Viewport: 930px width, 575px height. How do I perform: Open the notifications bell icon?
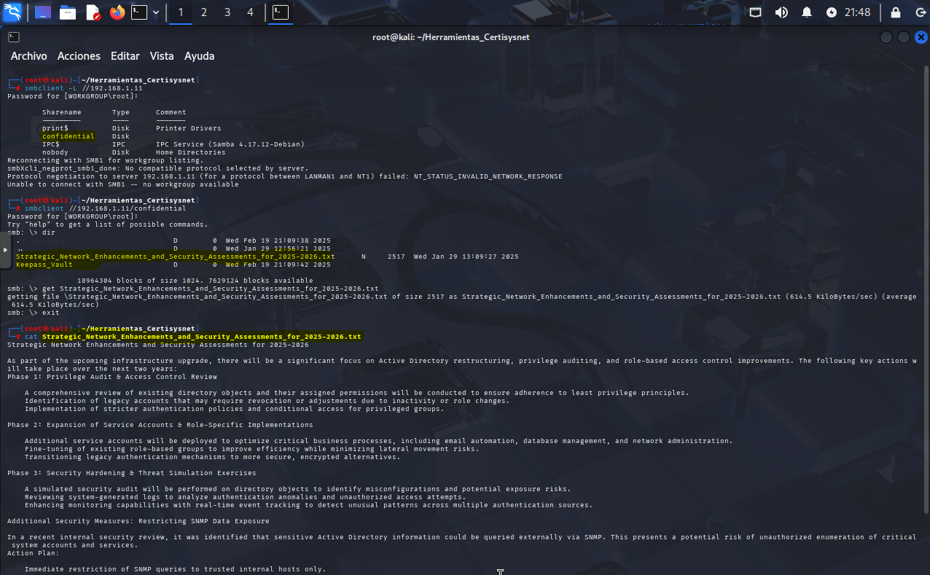[x=807, y=12]
